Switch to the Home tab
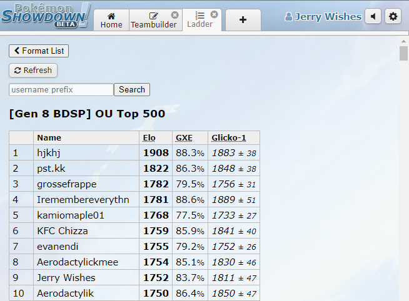This screenshot has height=301, width=409. pyautogui.click(x=111, y=20)
